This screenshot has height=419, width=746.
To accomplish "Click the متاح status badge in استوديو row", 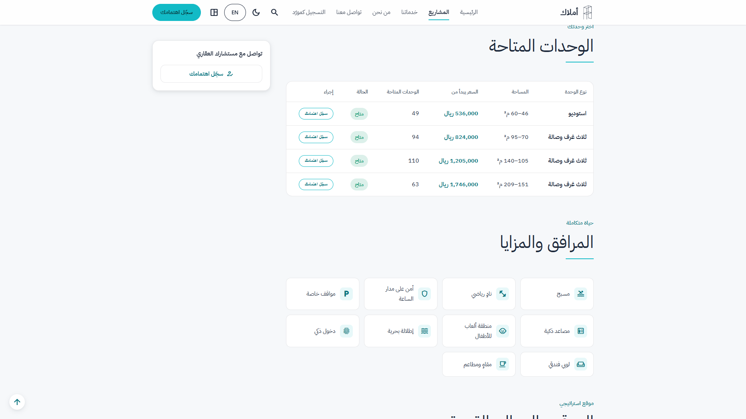I will (x=359, y=114).
